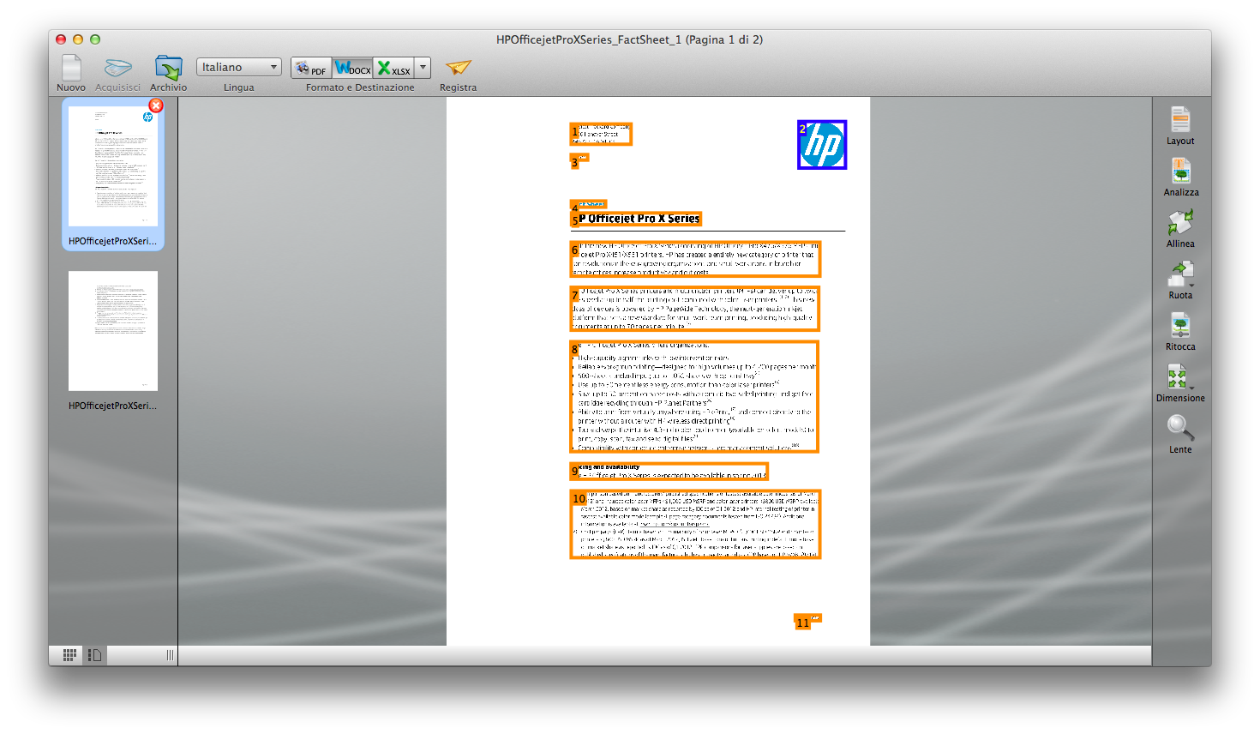Select XLSX output format
Viewport: 1260px width, 734px height.
coord(394,68)
